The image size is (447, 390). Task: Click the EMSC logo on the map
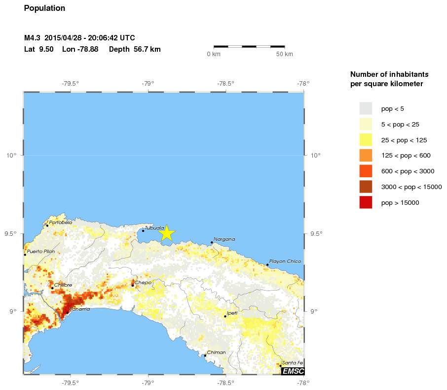[293, 371]
